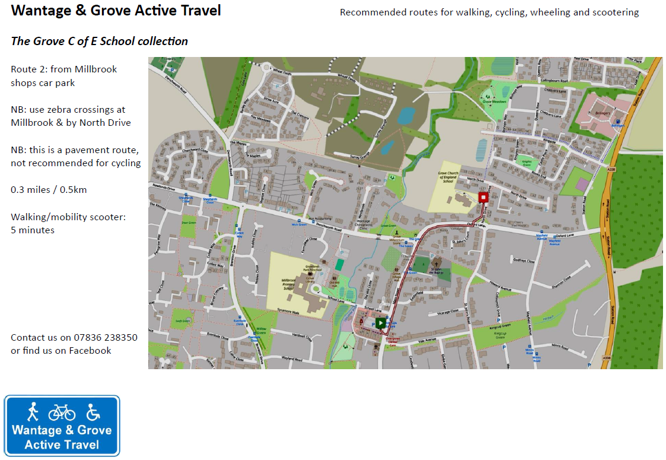Click the Wantage & Grove Active Travel heading
This screenshot has height=460, width=666.
click(x=116, y=10)
